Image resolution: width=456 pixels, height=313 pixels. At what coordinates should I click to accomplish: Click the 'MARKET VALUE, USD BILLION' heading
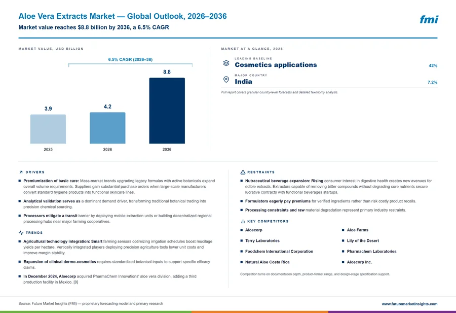coord(51,49)
